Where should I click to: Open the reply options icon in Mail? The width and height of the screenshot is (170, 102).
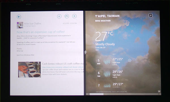[x=67, y=16]
